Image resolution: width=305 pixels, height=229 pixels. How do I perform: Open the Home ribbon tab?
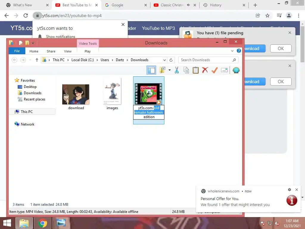pos(34,51)
